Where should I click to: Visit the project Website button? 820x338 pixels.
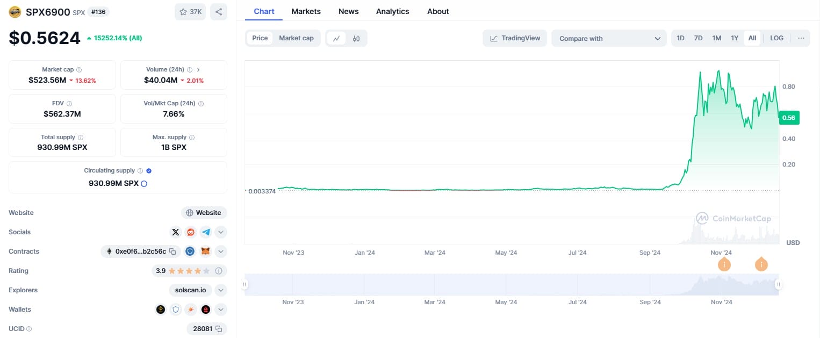pyautogui.click(x=204, y=213)
